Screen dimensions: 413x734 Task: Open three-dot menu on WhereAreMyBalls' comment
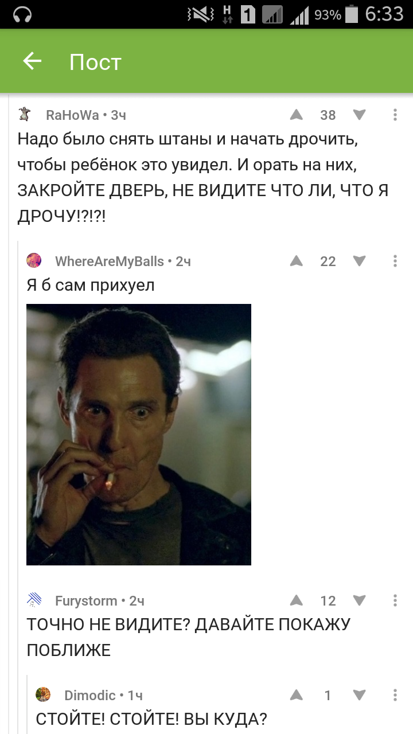395,261
